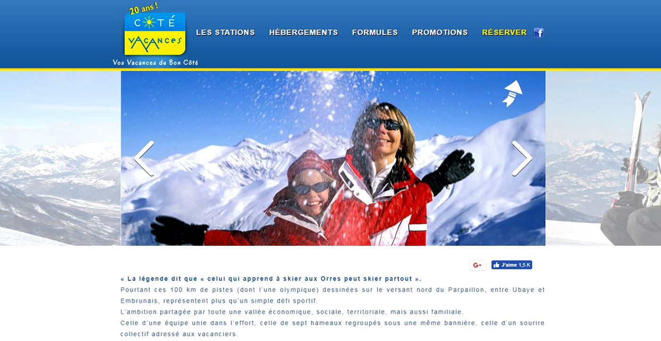Select the faded left mountain preview image
661x341 pixels.
[60, 158]
